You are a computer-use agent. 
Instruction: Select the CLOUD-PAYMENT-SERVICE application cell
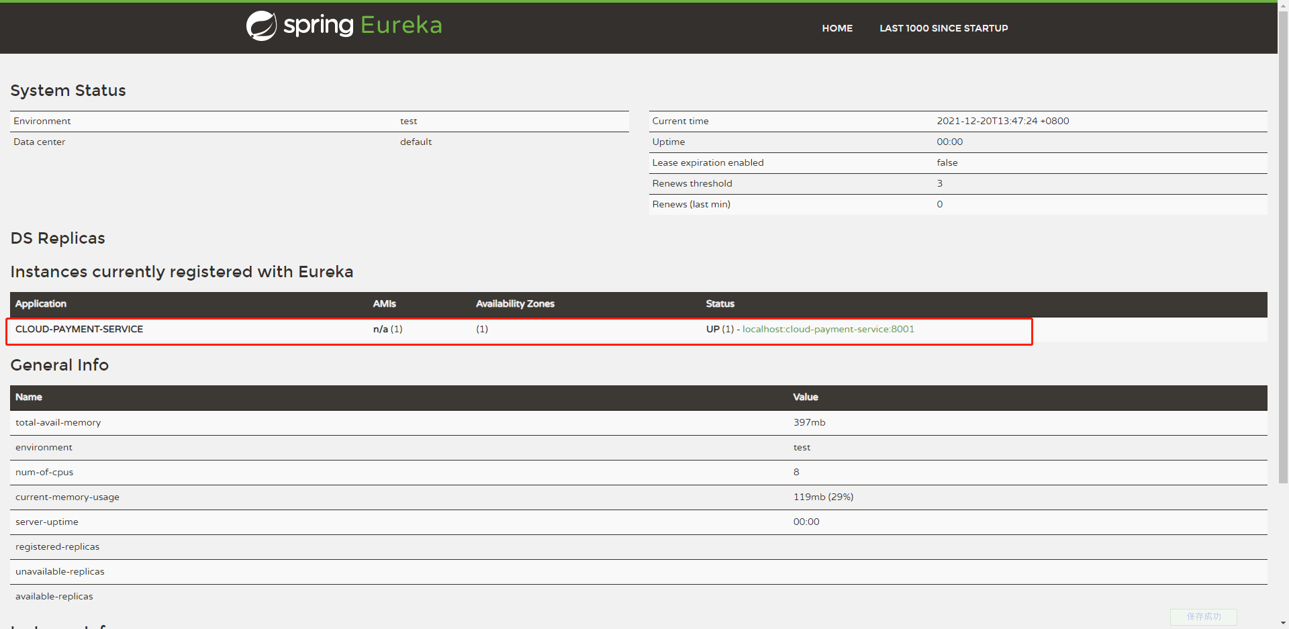click(x=79, y=329)
